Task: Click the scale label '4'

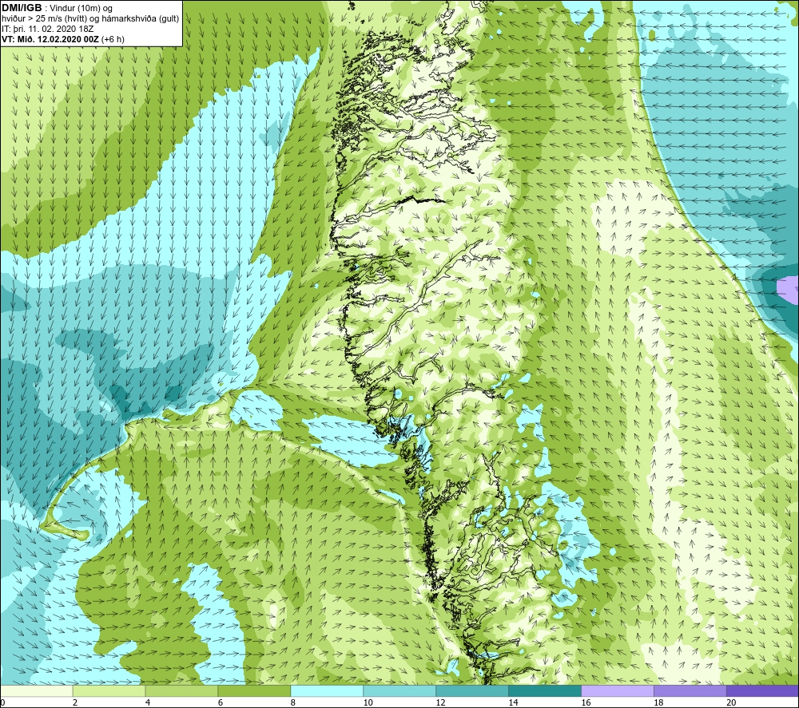Action: click(147, 702)
